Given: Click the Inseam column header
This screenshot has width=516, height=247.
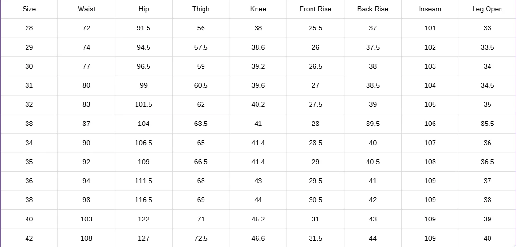Looking at the screenshot, I should coord(430,9).
